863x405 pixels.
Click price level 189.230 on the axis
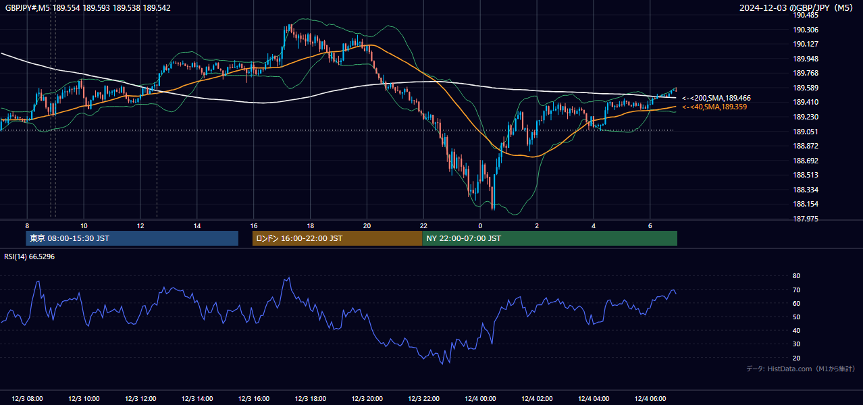(x=806, y=117)
